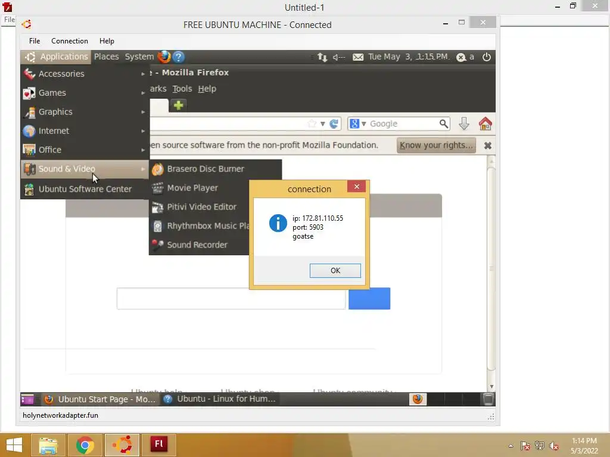Click the status text holynetworkadapter.fun
Viewport: 610px width, 457px height.
click(x=60, y=415)
